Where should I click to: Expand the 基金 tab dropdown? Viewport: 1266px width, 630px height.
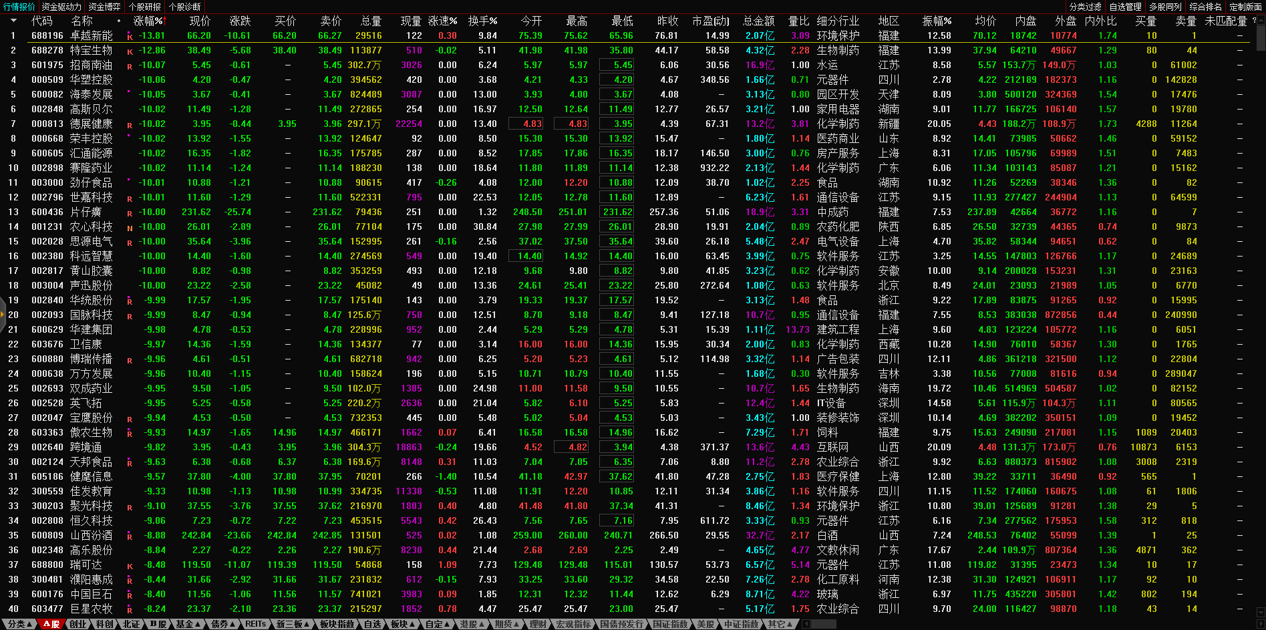(x=189, y=624)
